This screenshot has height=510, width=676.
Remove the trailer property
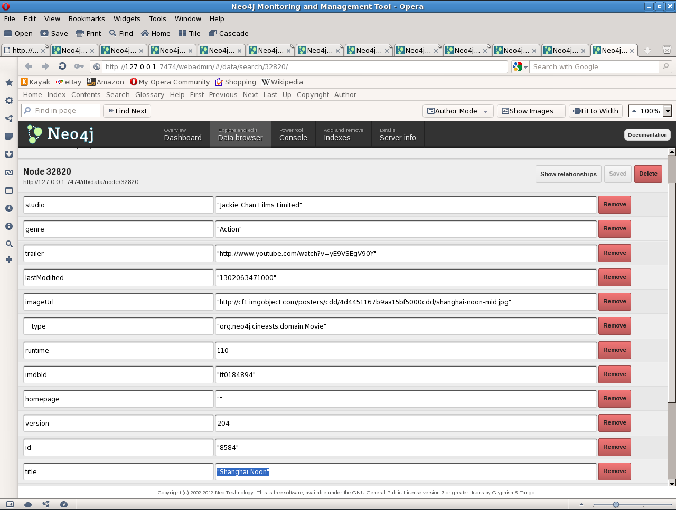pyautogui.click(x=614, y=253)
